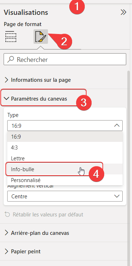The image size is (132, 266).
Task: Choose 4:3 canvas type
Action: tap(65, 147)
